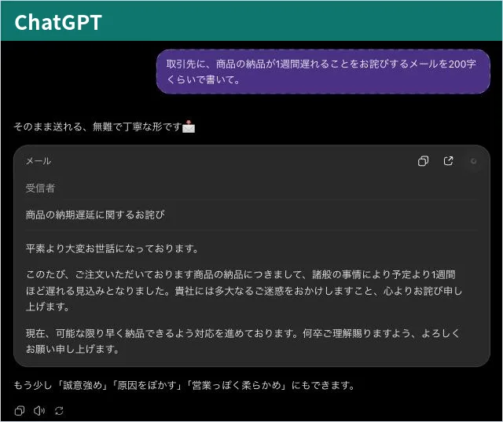
Task: Click the 受信者 recipient field
Action: (251, 188)
